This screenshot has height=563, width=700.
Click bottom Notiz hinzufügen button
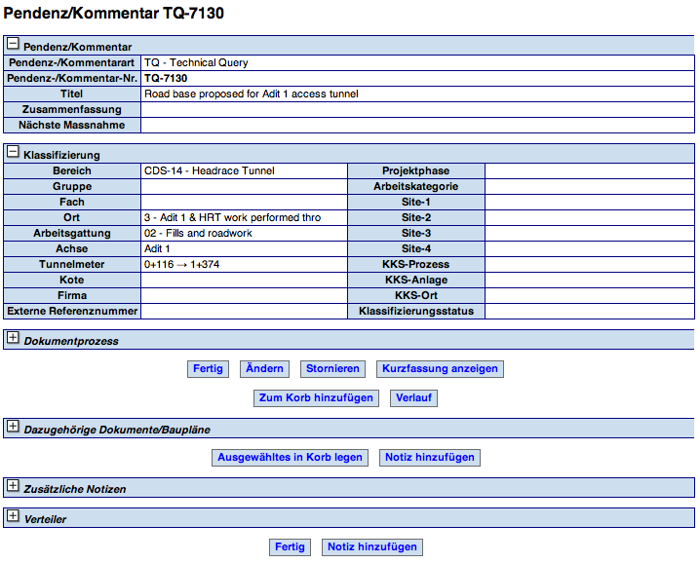372,547
